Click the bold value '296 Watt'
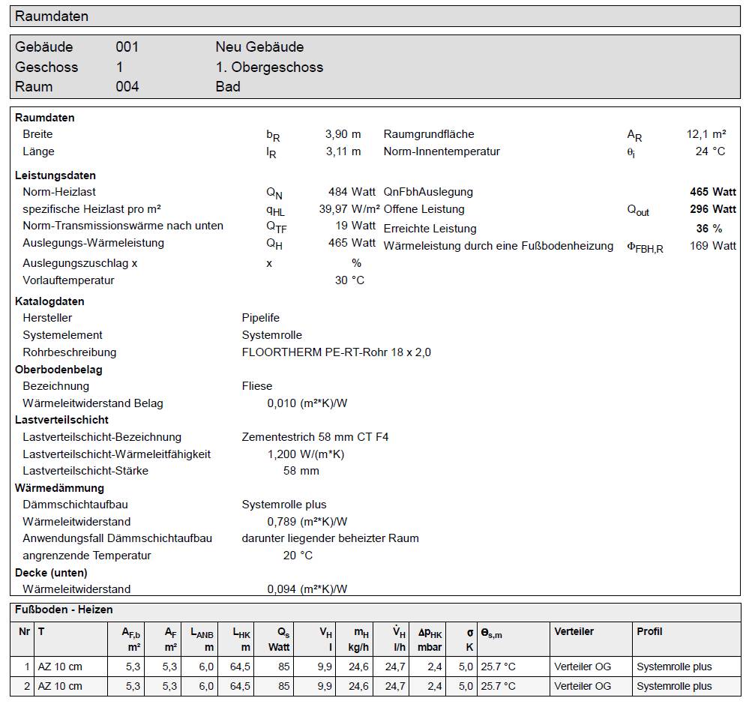 (713, 209)
